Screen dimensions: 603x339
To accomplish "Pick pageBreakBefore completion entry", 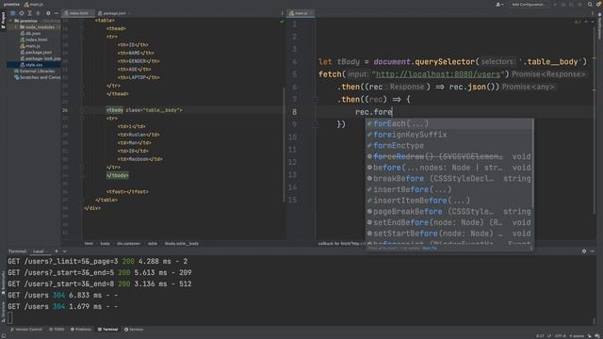I will 448,211.
